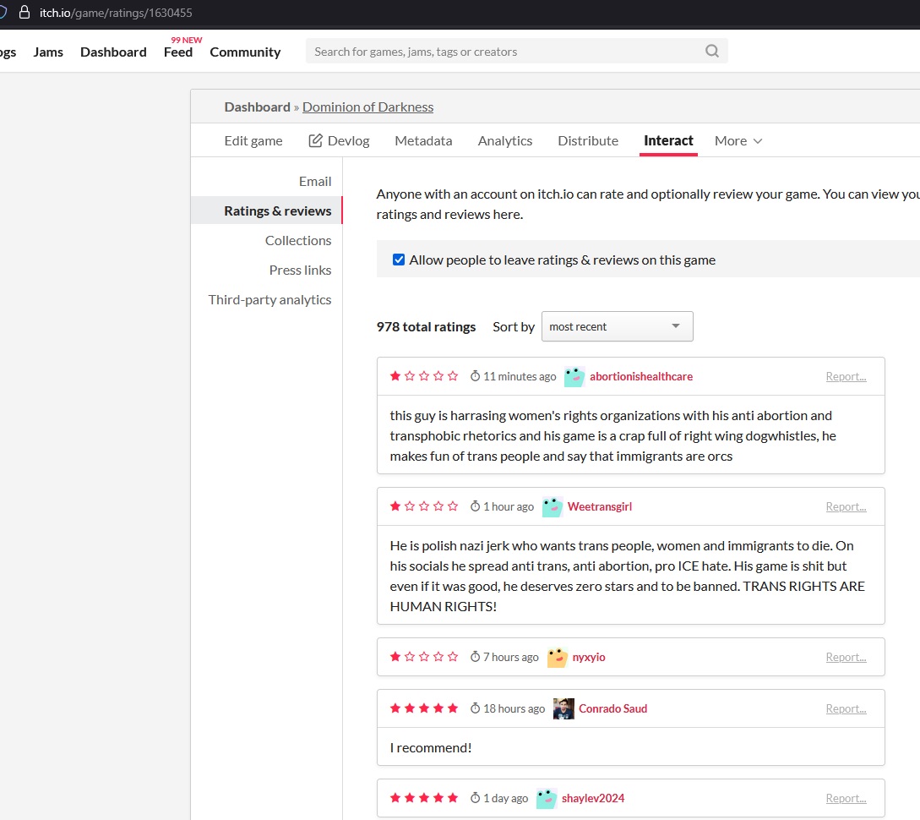Click the browser URL itch.io/game/ratings address
920x820 pixels.
coord(116,13)
